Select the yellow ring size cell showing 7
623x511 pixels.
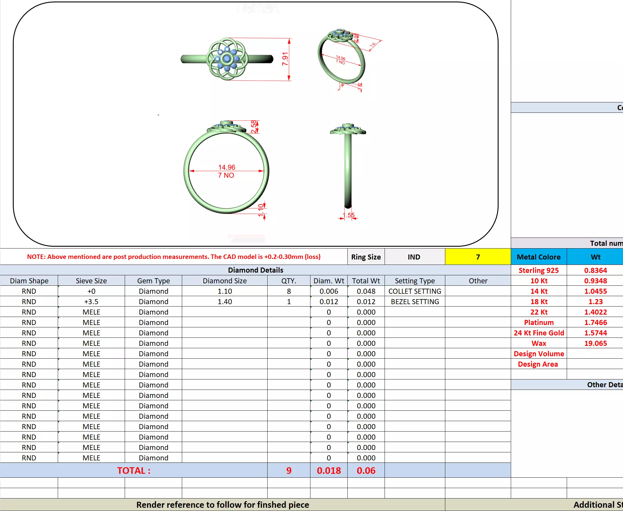coord(477,257)
